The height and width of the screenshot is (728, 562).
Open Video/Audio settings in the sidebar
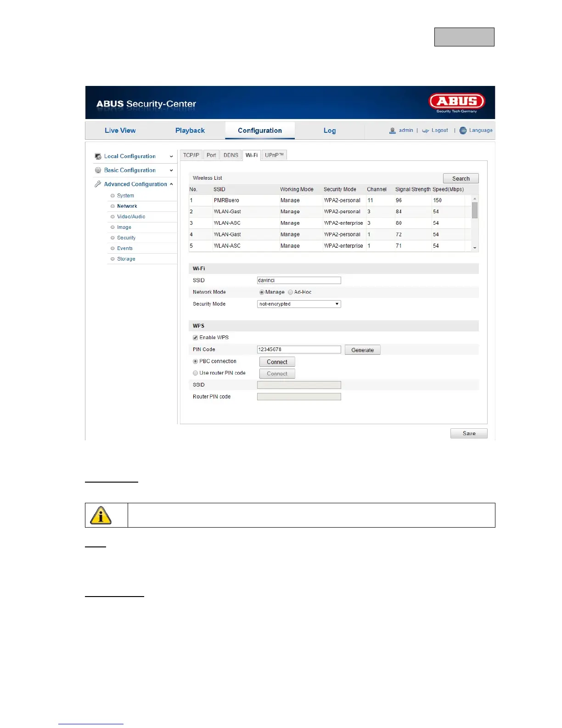[x=131, y=217]
